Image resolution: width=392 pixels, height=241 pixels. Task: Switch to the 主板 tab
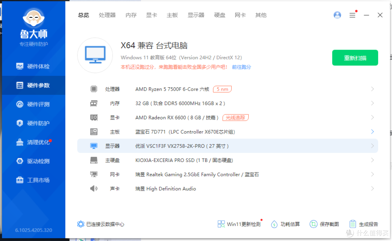[x=172, y=15]
